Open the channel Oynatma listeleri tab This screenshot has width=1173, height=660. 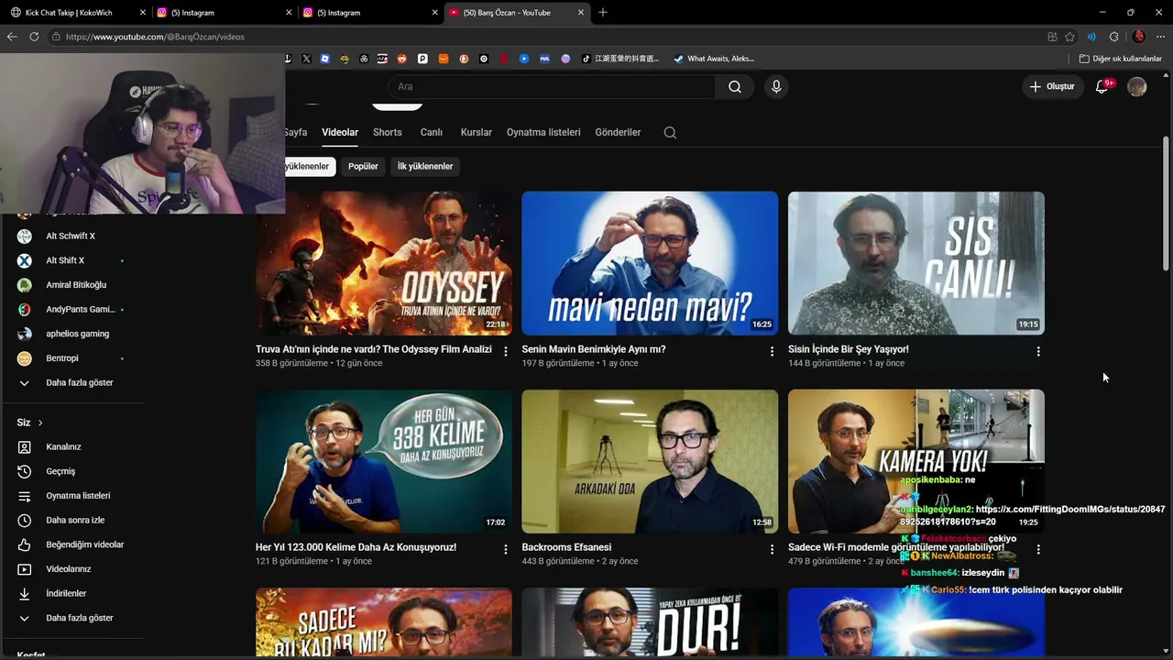[543, 132]
